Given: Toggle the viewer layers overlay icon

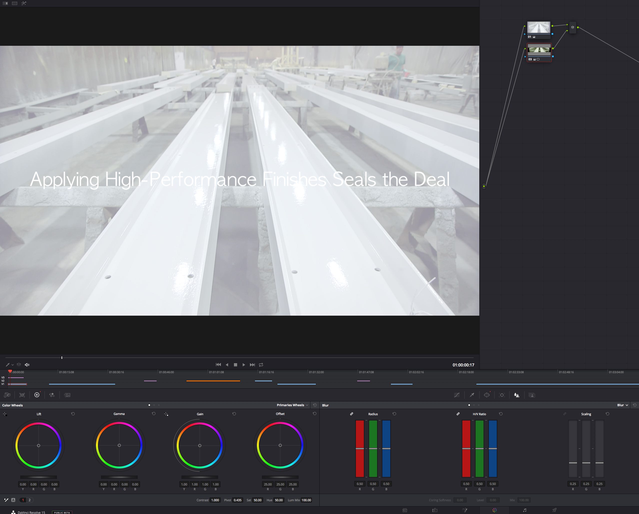Looking at the screenshot, I should coord(19,365).
